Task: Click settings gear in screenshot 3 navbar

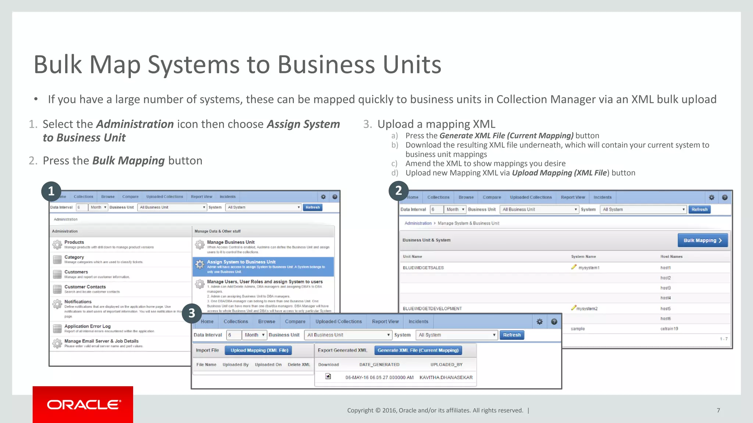Action: click(539, 322)
